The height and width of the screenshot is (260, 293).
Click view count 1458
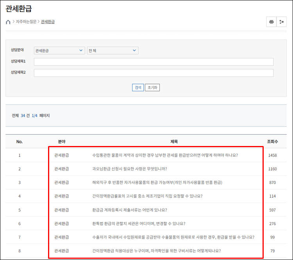(272, 155)
